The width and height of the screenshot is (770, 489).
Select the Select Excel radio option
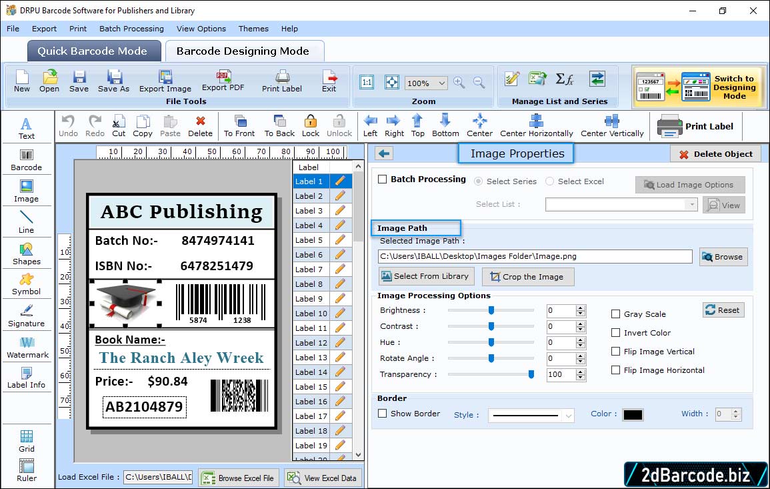pos(549,181)
